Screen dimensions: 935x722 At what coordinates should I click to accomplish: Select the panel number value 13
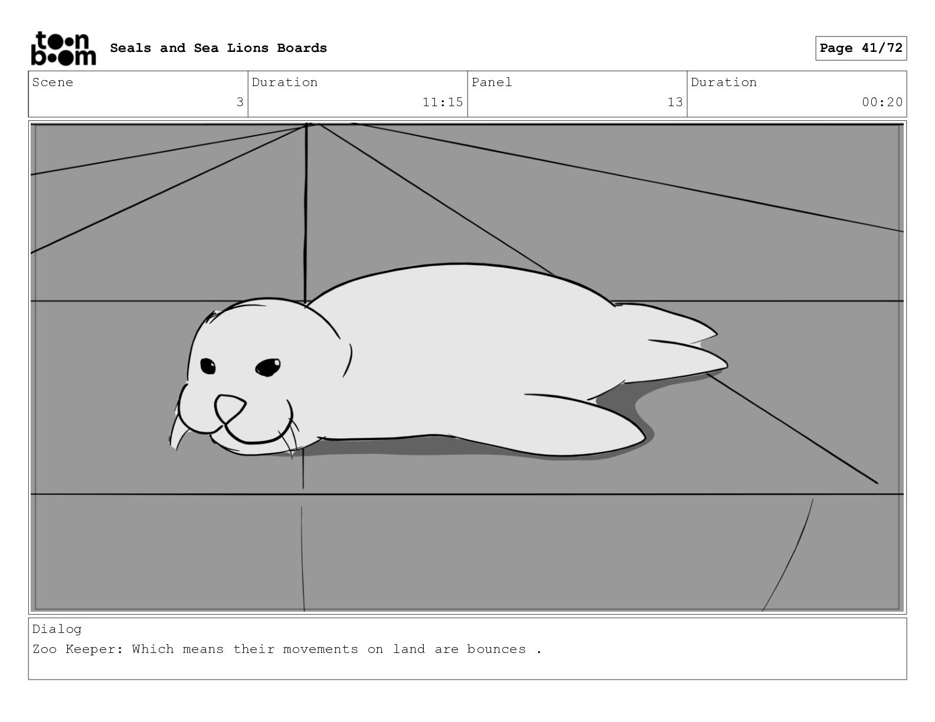click(x=675, y=102)
